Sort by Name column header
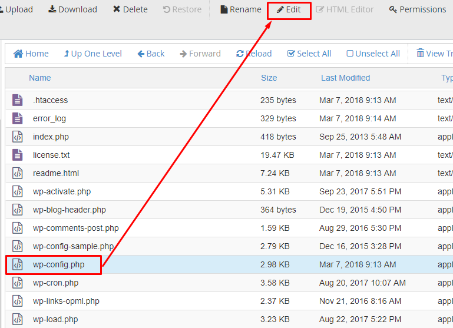This screenshot has width=453, height=328. click(x=40, y=78)
